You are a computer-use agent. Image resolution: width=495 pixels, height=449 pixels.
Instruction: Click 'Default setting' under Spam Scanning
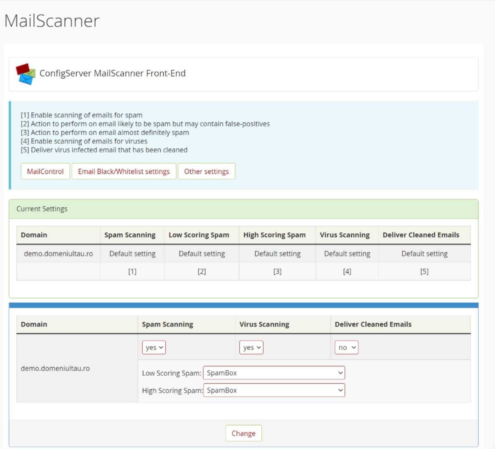[x=132, y=254]
